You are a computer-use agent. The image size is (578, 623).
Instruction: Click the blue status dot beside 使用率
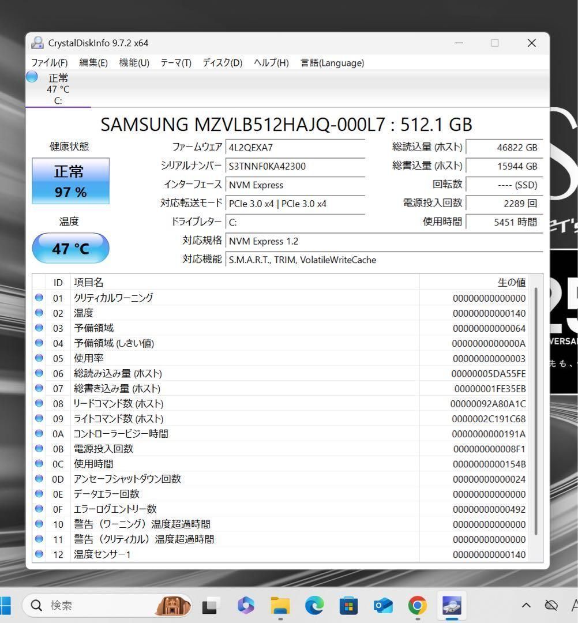39,358
